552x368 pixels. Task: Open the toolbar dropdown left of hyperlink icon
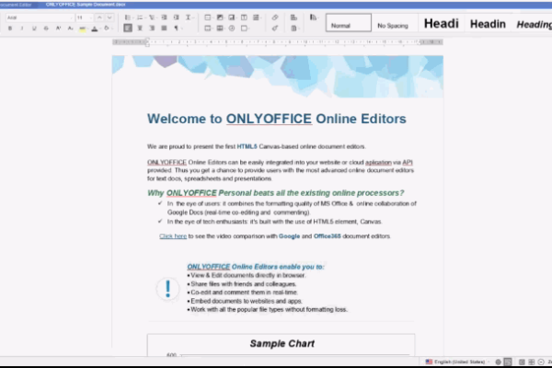click(257, 17)
